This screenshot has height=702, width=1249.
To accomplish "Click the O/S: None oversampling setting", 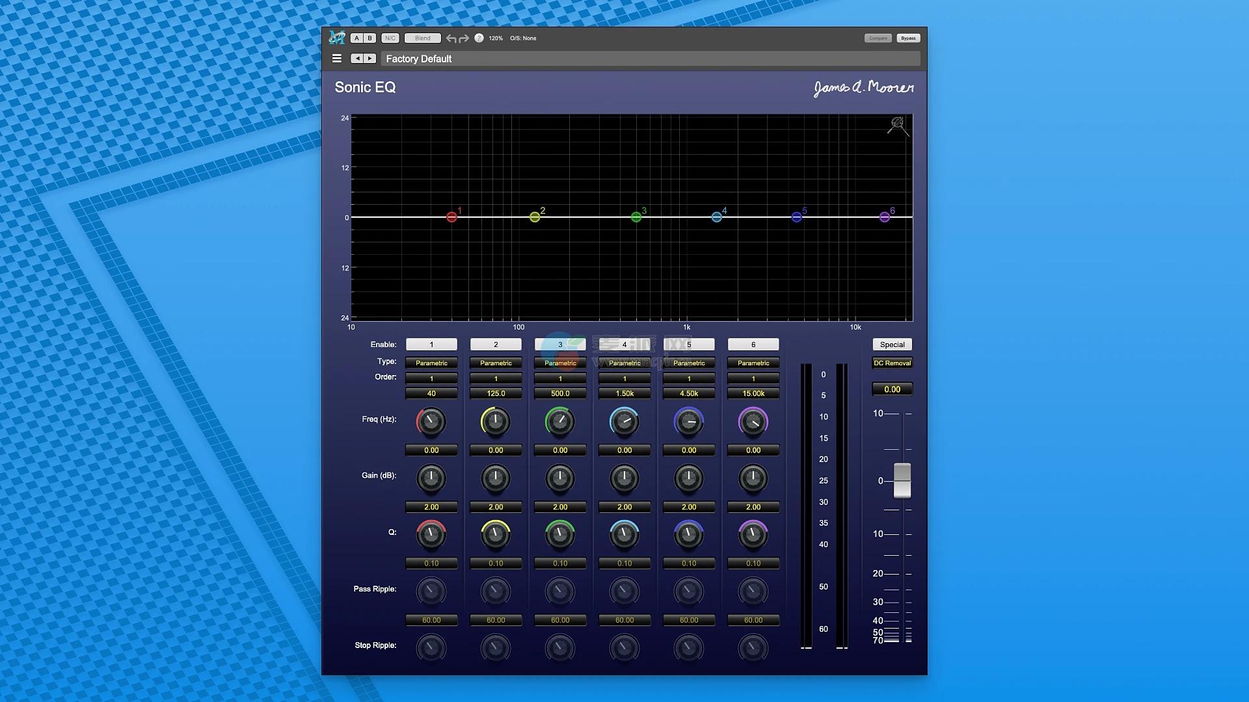I will [523, 38].
